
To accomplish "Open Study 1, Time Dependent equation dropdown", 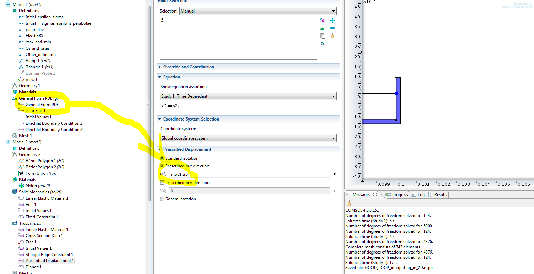I will (x=248, y=96).
